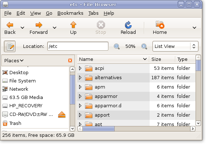Click horizontal scrollbar left arrow

(x=80, y=129)
